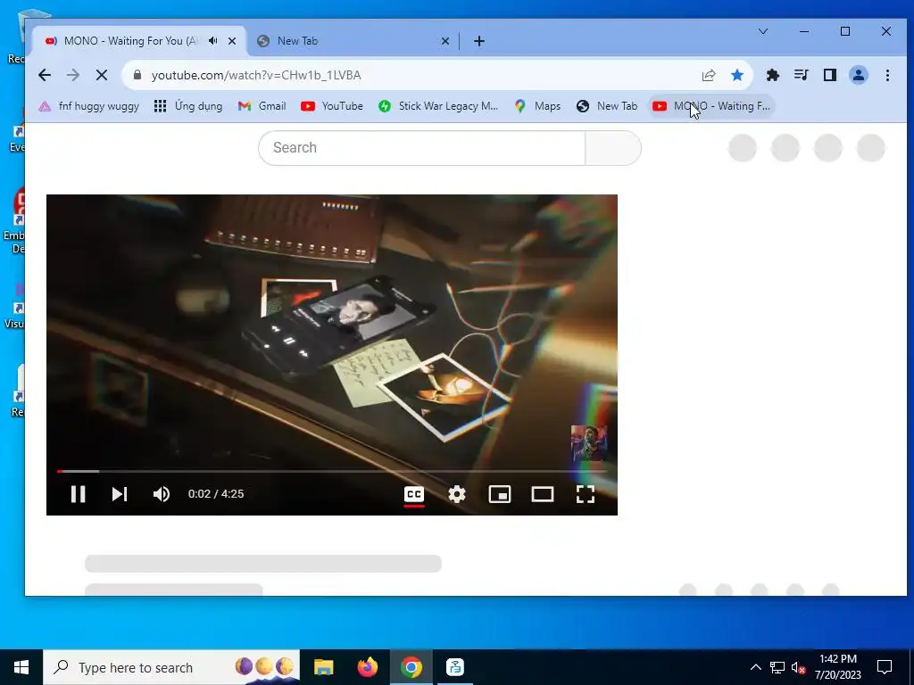This screenshot has height=685, width=914.
Task: Mute the video player volume
Action: (162, 494)
